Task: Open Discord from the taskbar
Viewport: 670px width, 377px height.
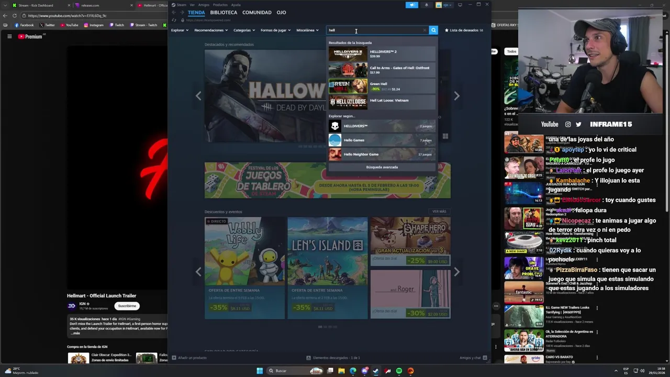Action: tap(364, 371)
